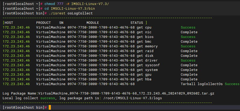Click the get bmc module text
240x111 pixels.
pyautogui.click(x=144, y=42)
